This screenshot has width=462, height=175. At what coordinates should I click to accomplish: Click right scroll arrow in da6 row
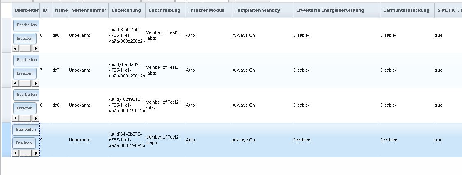[36, 48]
